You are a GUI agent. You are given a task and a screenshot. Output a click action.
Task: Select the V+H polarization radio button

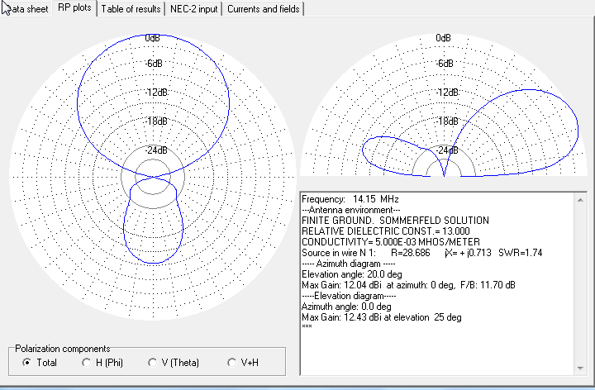click(232, 363)
